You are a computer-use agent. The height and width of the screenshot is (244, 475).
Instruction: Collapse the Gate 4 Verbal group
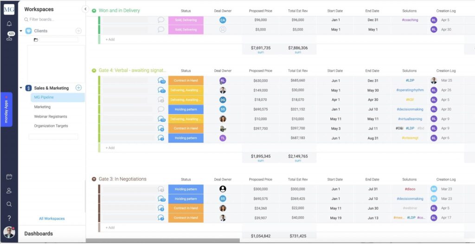tap(94, 71)
